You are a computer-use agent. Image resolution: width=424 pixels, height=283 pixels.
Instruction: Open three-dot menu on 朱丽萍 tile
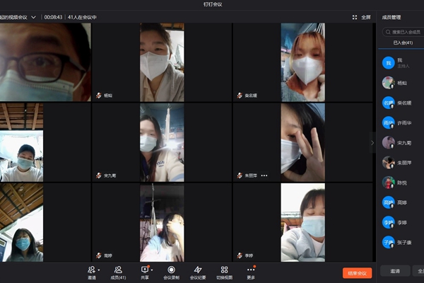pos(264,175)
